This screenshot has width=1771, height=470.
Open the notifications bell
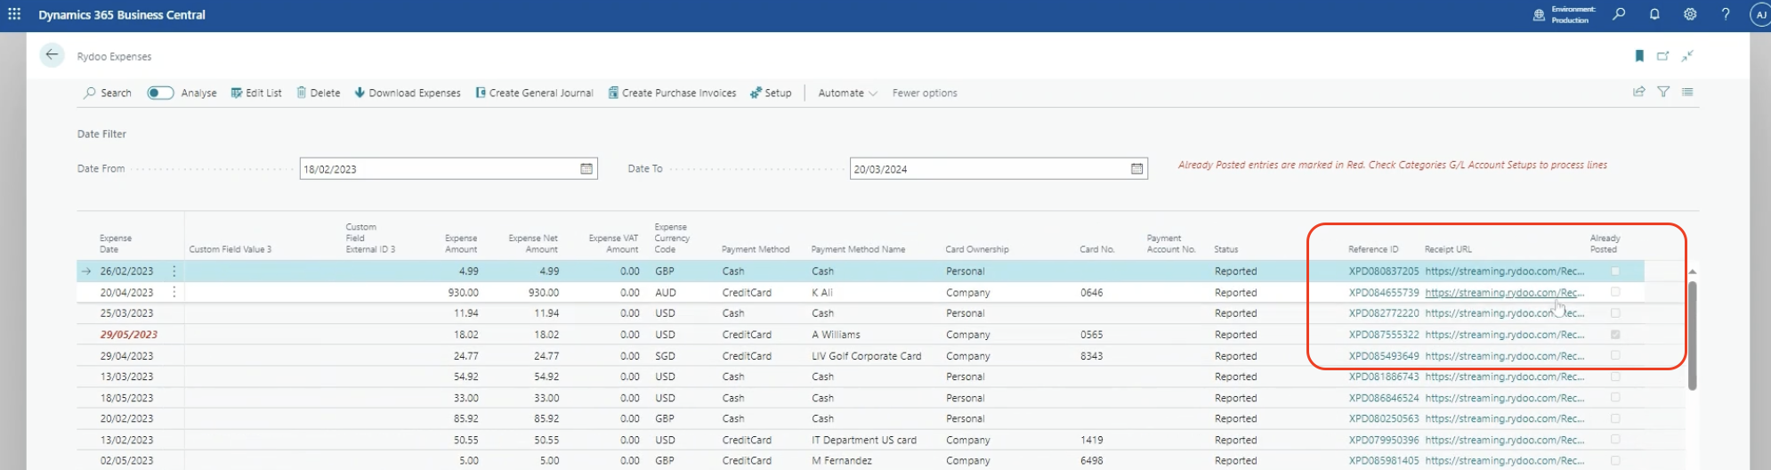coord(1654,14)
